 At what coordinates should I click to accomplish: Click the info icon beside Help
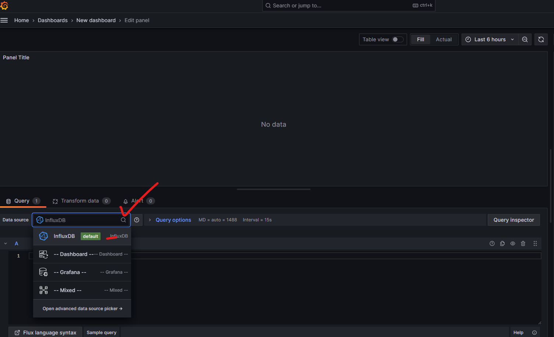(x=534, y=333)
